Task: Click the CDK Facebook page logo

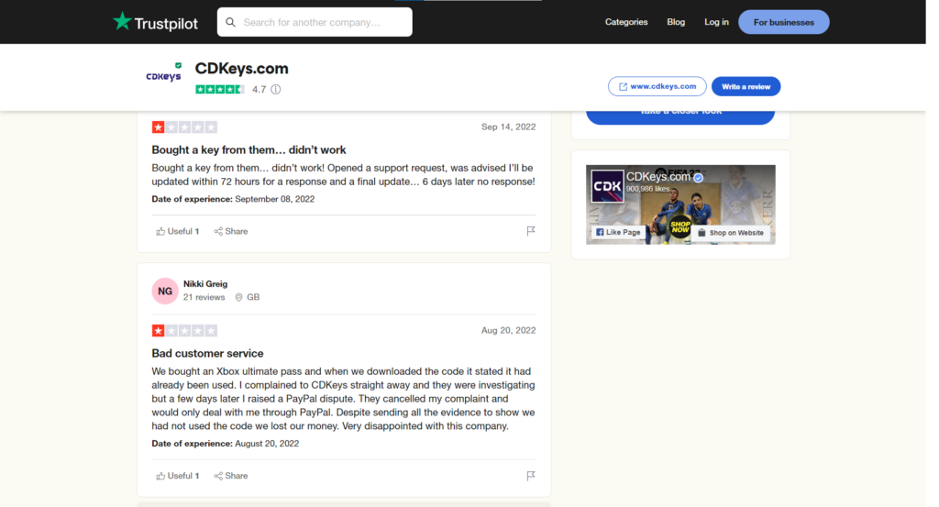Action: pos(607,186)
